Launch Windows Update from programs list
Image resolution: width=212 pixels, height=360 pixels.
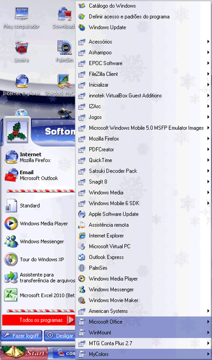pos(143,27)
